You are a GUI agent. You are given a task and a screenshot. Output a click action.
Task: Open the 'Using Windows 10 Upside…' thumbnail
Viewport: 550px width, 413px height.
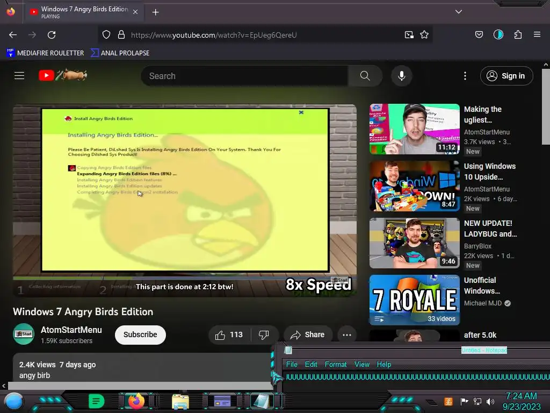415,186
